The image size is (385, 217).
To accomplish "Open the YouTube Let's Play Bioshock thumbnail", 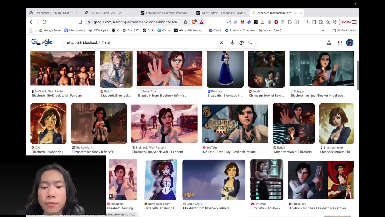I will point(235,124).
